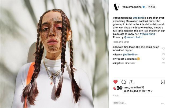Like the 41gunn comment with its heart

[x=164, y=54]
